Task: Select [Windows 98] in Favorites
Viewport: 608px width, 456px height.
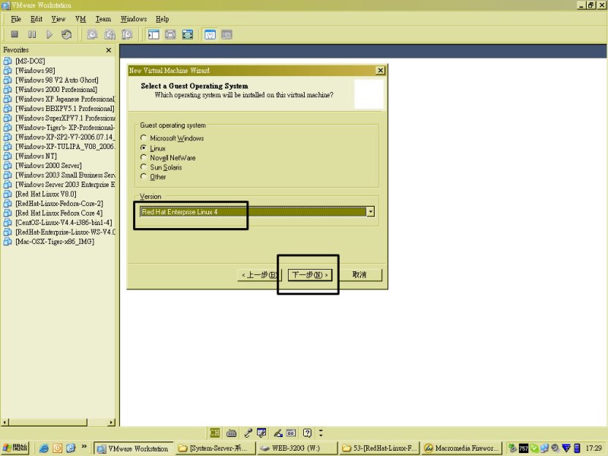Action: 35,71
